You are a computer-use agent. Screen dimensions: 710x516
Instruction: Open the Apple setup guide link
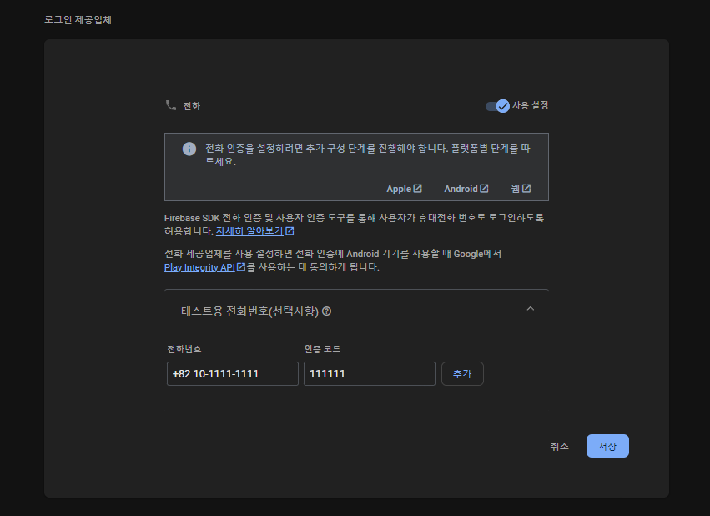coord(404,189)
